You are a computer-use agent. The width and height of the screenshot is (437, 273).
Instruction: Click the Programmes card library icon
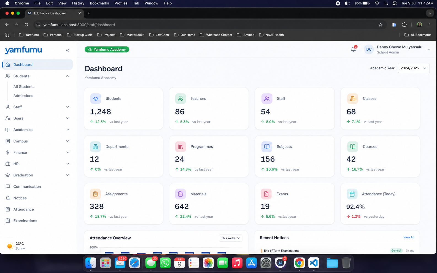pos(180,147)
